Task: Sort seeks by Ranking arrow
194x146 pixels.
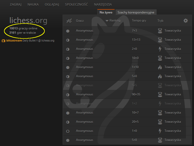Action: (107, 21)
